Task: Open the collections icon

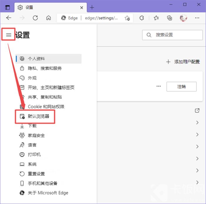Action: [x=169, y=18]
